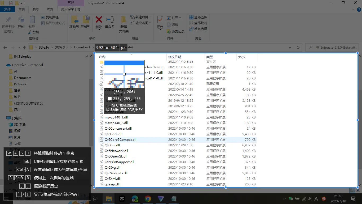This screenshot has height=204, width=362.
Task: Sort by 修改日期 column header
Action: (186, 57)
